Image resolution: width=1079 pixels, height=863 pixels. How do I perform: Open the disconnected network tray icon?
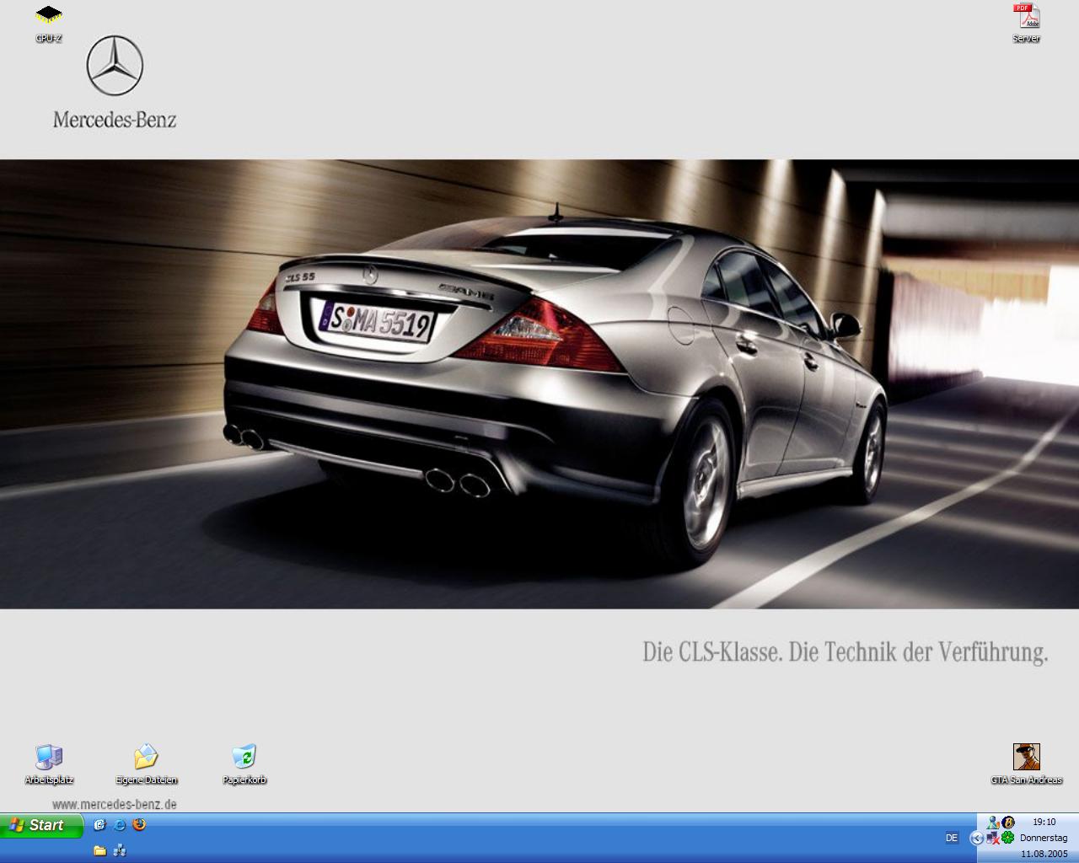coord(993,838)
